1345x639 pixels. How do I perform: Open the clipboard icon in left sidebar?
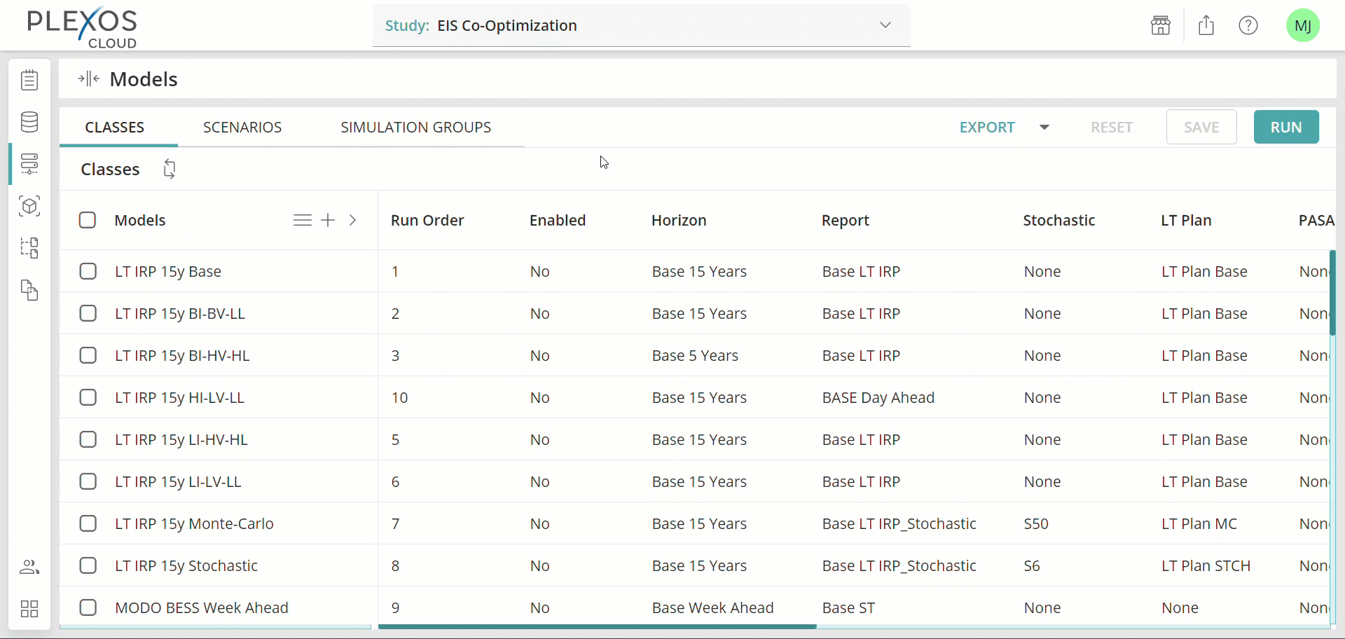(29, 80)
